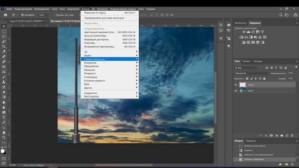Open the Paragraph panel icon

[228, 46]
